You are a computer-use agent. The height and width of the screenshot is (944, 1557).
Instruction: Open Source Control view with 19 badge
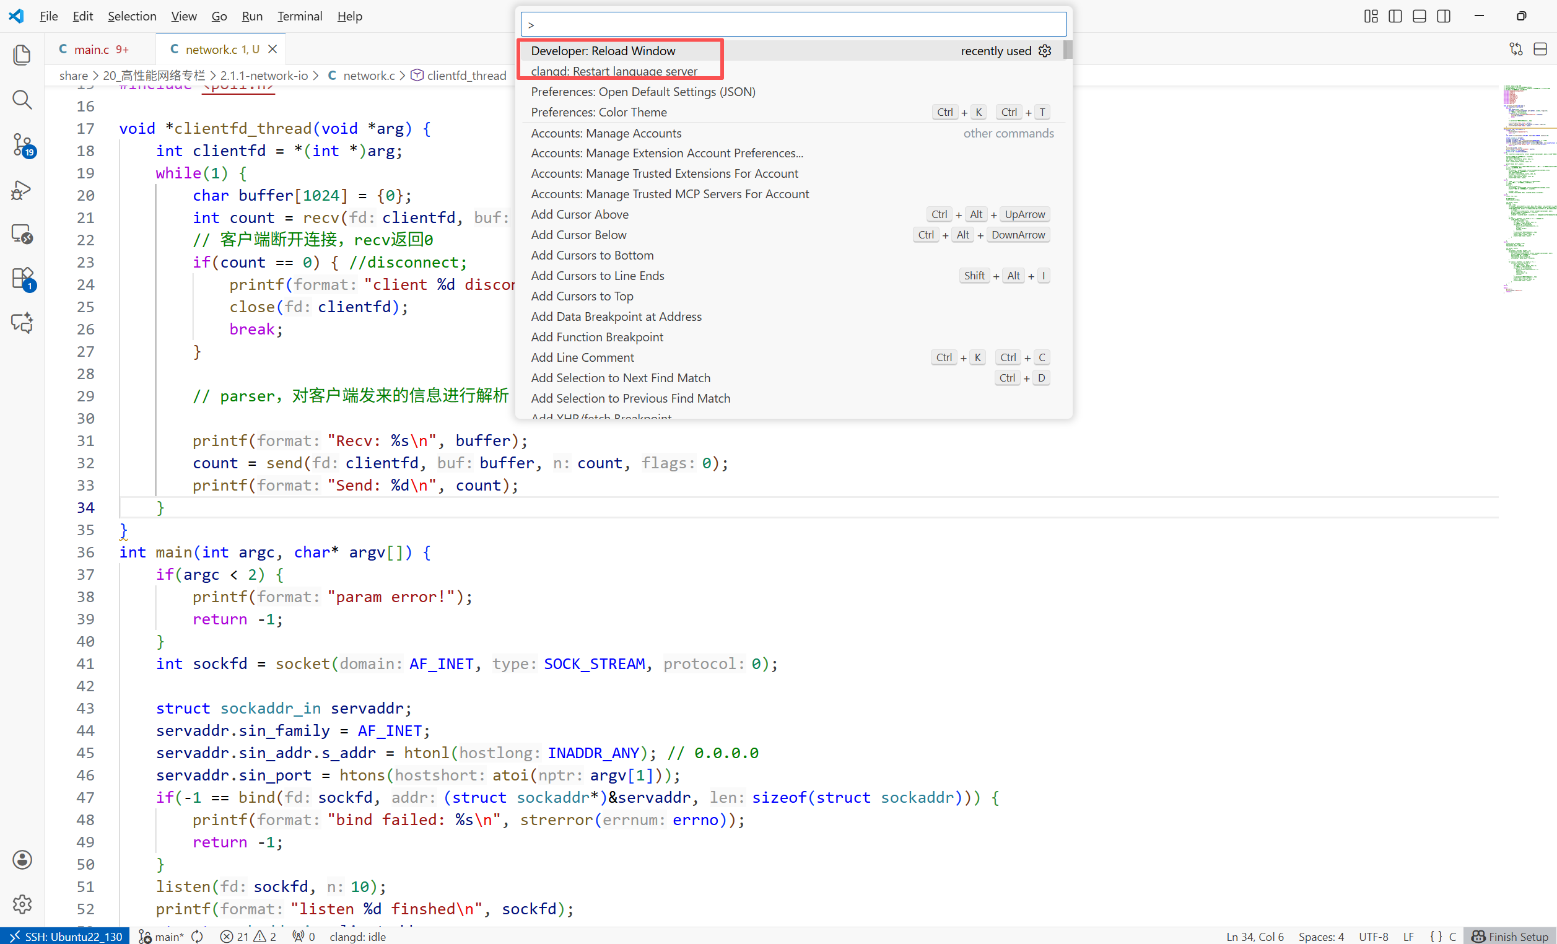pos(22,144)
